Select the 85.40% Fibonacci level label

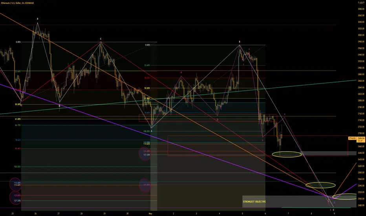(18, 148)
